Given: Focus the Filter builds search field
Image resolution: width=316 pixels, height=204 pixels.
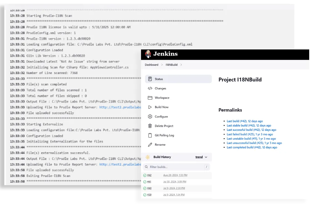Looking at the screenshot, I should (x=177, y=167).
